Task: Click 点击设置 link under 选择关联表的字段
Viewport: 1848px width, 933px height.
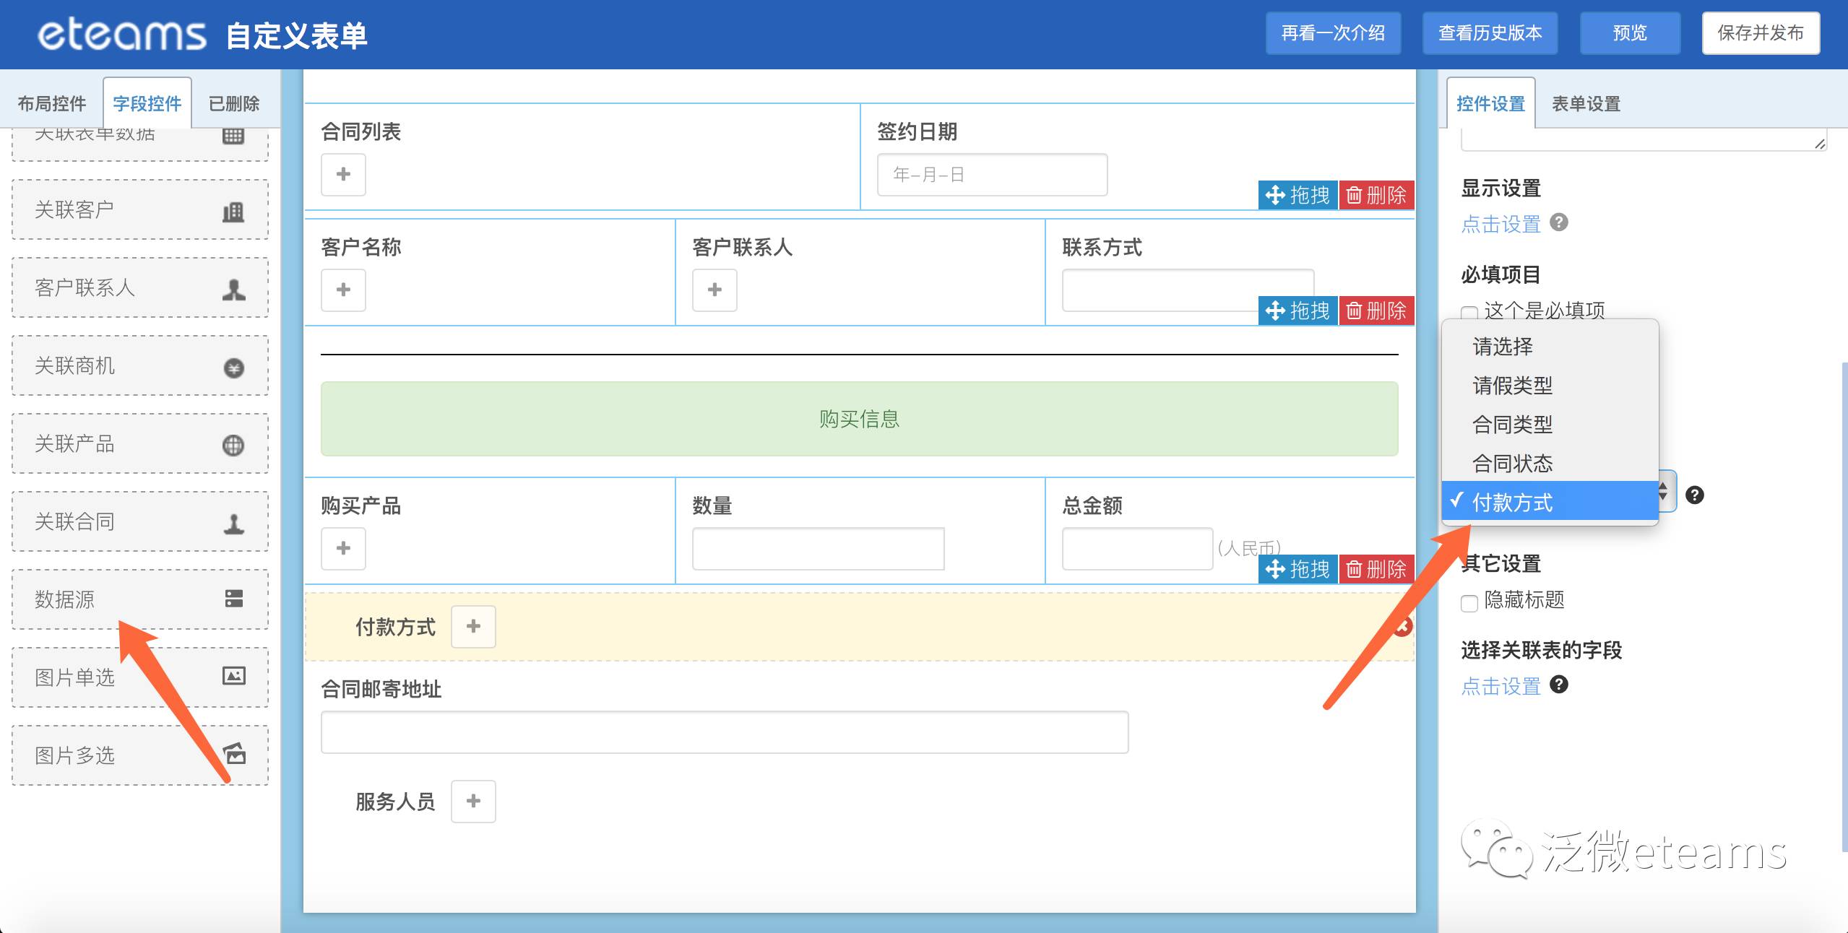Action: (x=1501, y=686)
